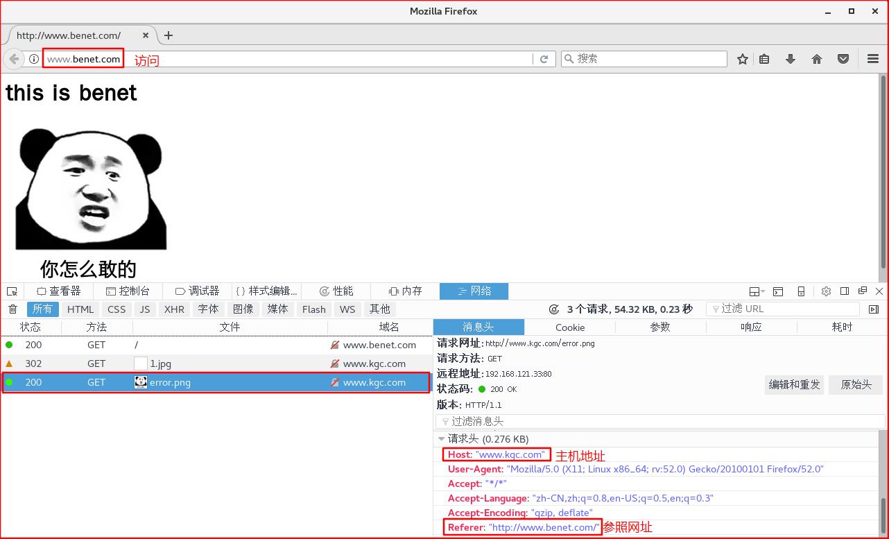
Task: Click the browser back arrow button
Action: (14, 59)
